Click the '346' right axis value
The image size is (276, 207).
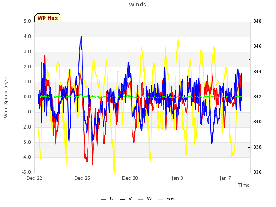257,46
